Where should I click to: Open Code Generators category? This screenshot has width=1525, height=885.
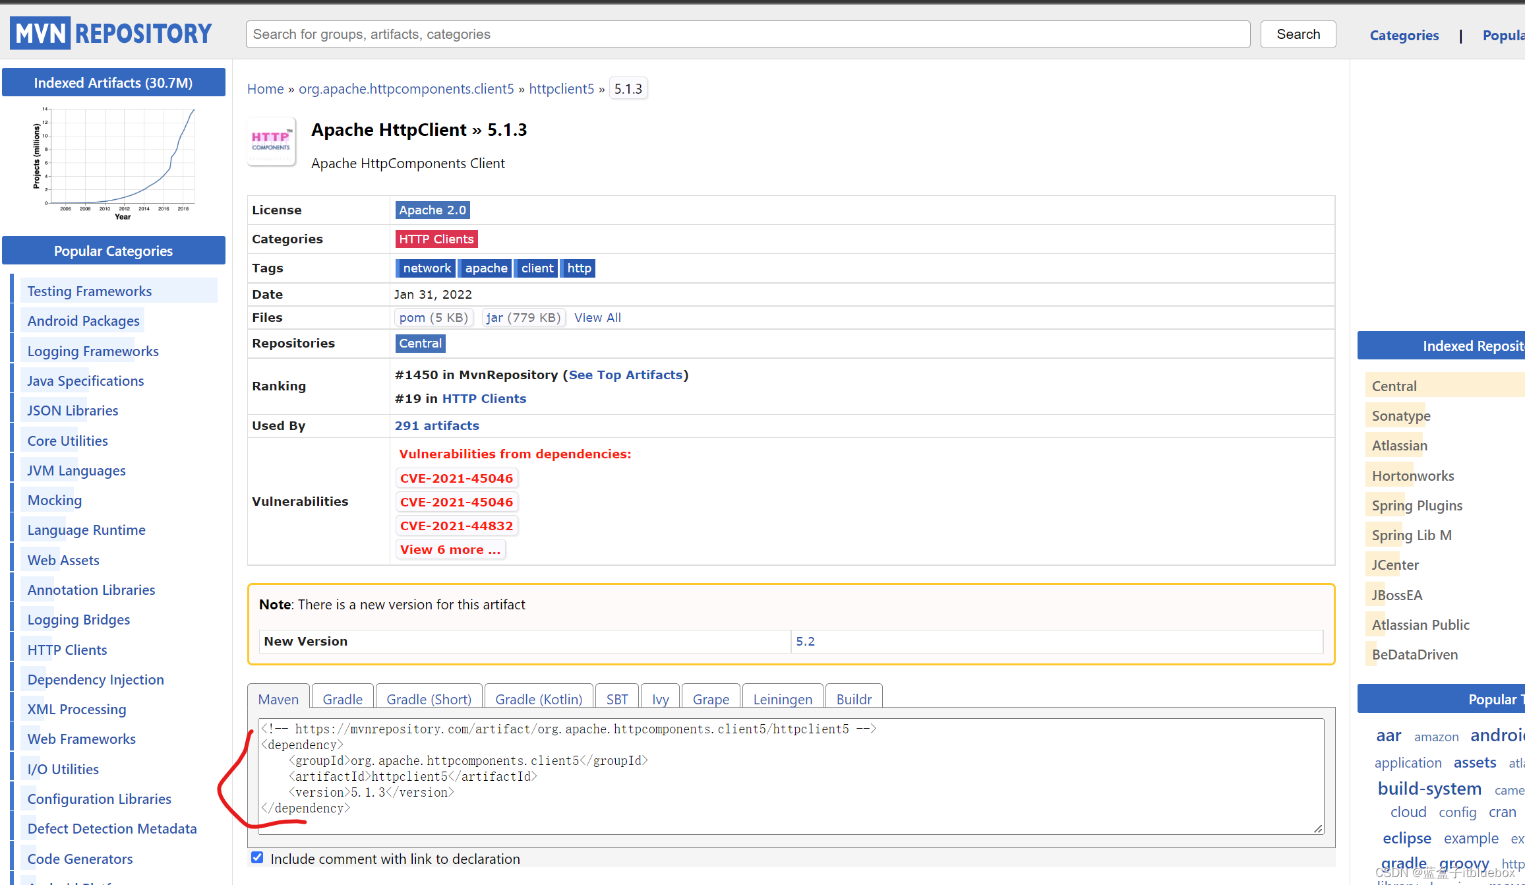point(80,859)
